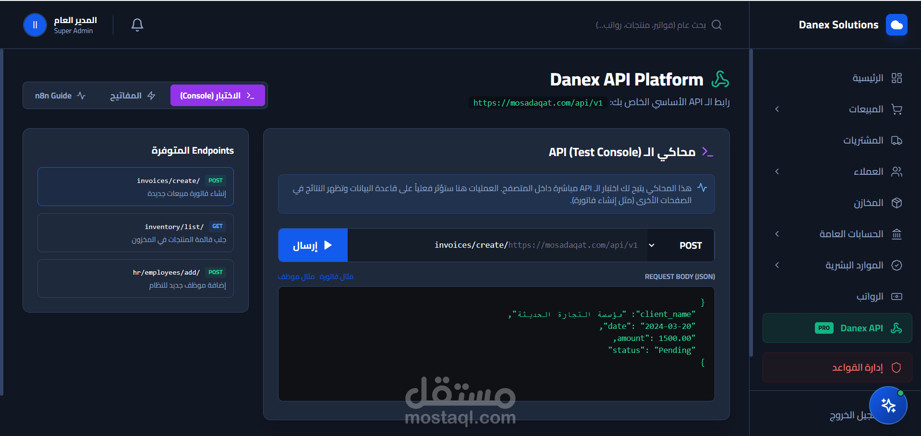Image resolution: width=921 pixels, height=436 pixels.
Task: Open the Super Admin avatar
Action: [x=35, y=25]
